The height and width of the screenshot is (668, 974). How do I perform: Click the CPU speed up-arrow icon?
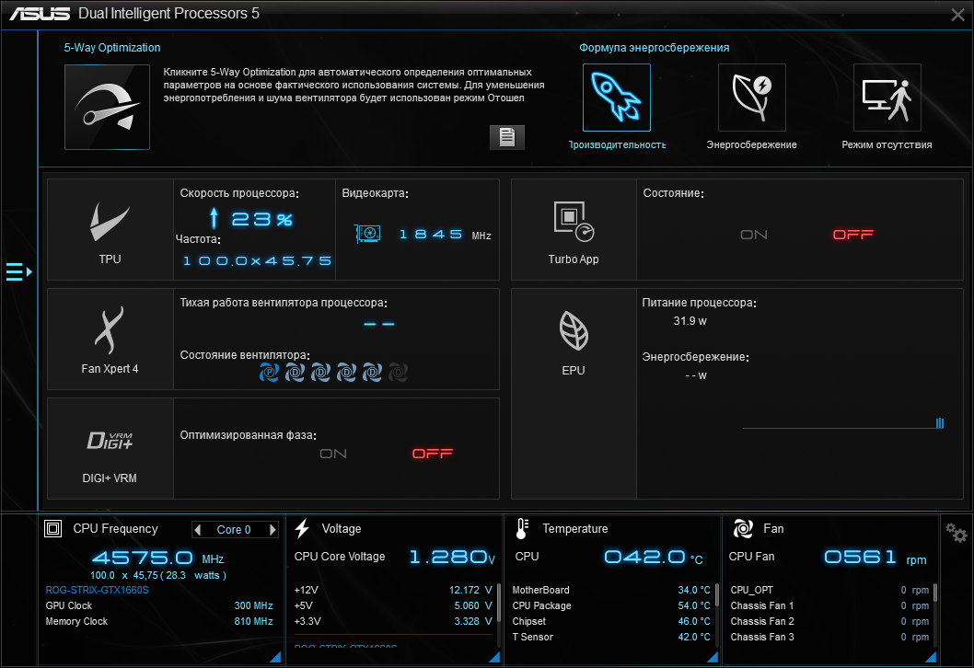214,218
